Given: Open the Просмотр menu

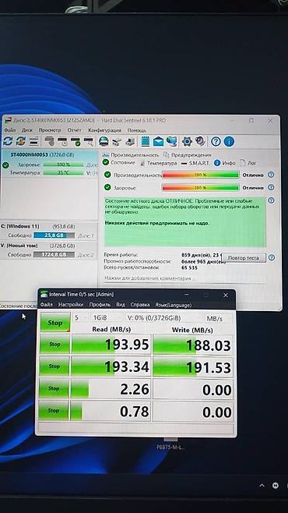Looking at the screenshot, I should (x=50, y=130).
